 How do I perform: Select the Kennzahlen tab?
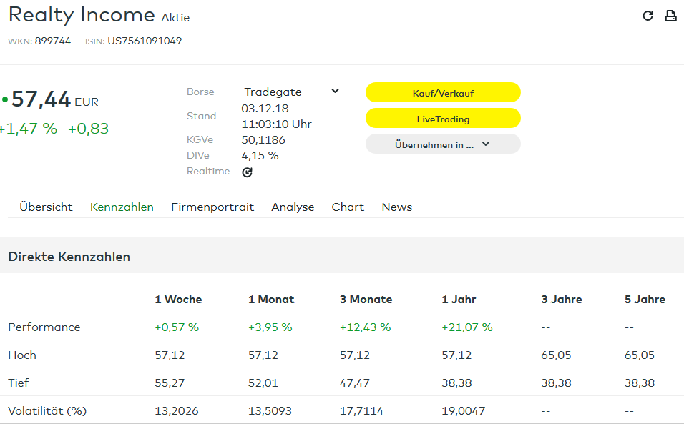point(122,207)
